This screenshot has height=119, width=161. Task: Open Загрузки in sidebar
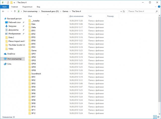point(12,26)
